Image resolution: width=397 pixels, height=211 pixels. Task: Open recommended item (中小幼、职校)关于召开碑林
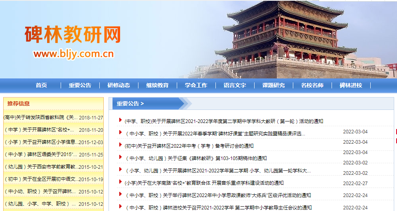tap(40, 191)
